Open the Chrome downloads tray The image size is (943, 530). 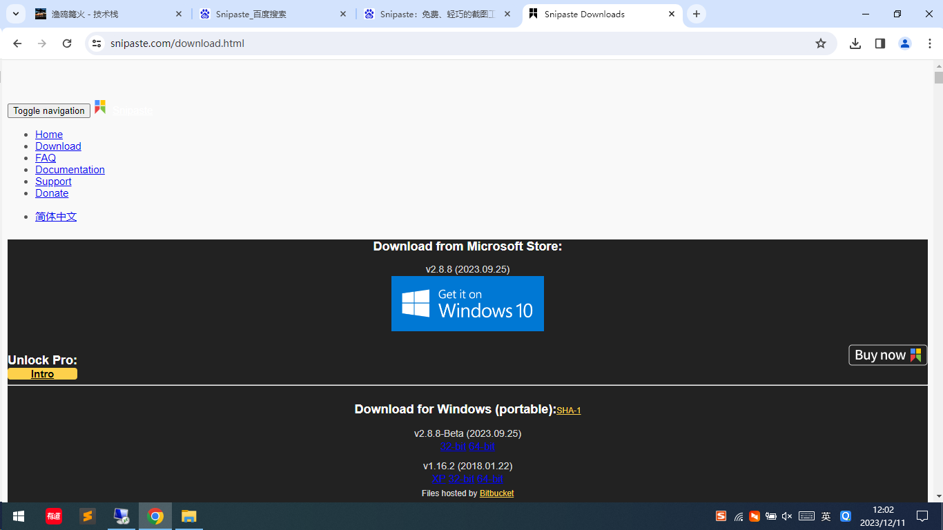tap(855, 43)
